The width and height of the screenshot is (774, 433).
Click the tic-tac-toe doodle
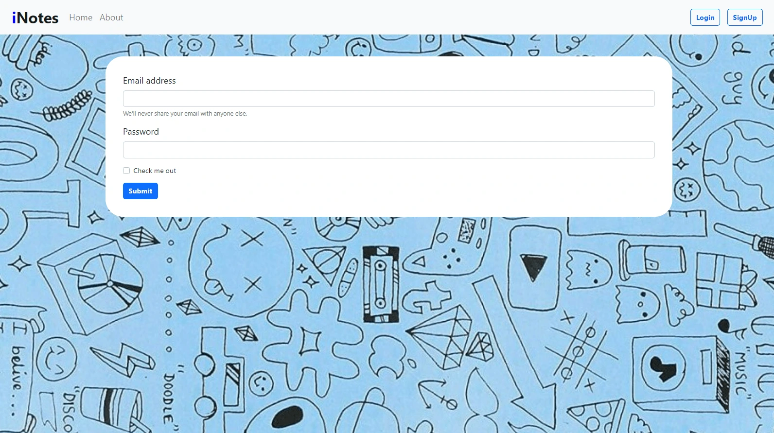coord(579,351)
